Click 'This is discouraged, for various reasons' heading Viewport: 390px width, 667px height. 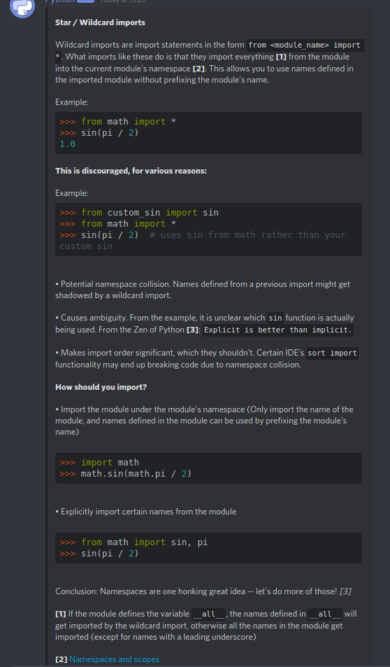coord(131,171)
